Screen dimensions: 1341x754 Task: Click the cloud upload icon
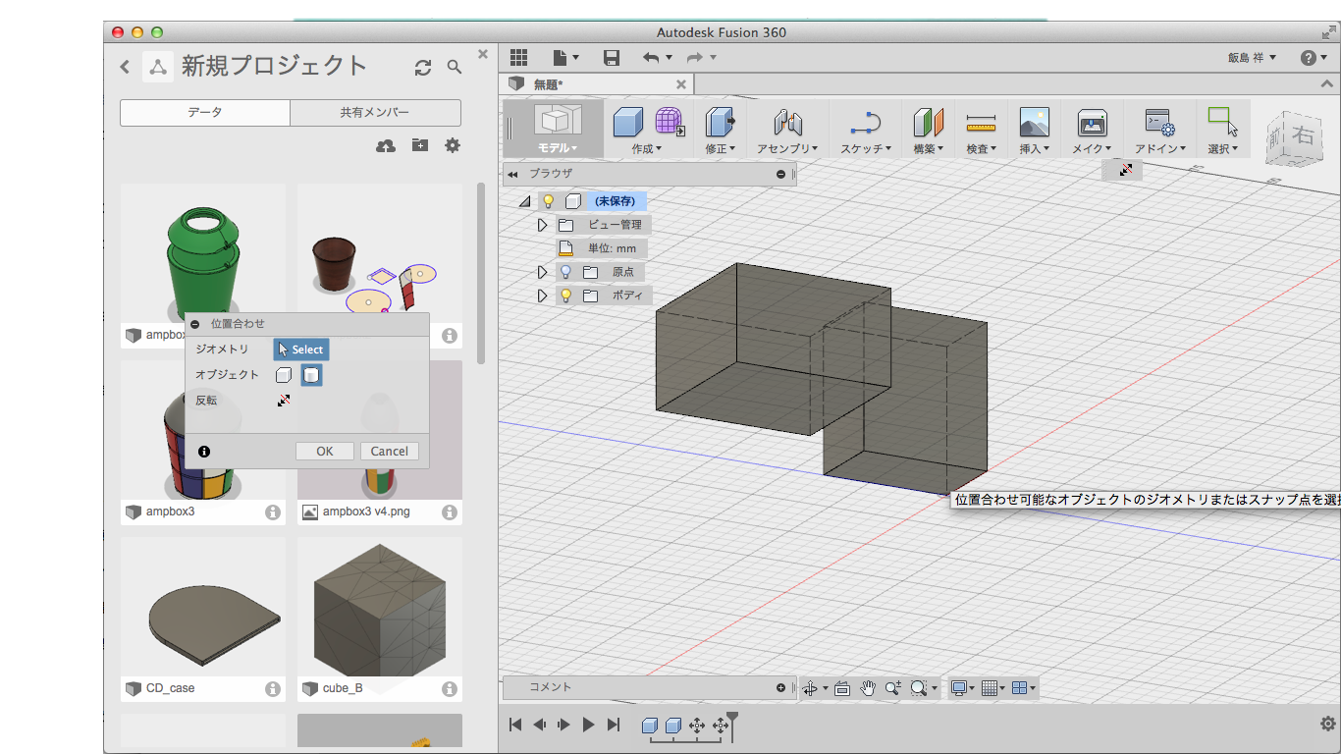point(386,145)
